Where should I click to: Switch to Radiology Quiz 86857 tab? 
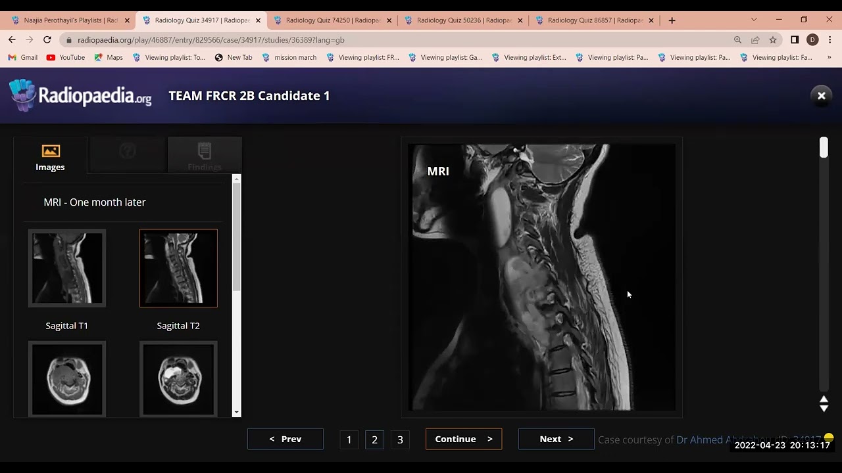click(x=594, y=20)
